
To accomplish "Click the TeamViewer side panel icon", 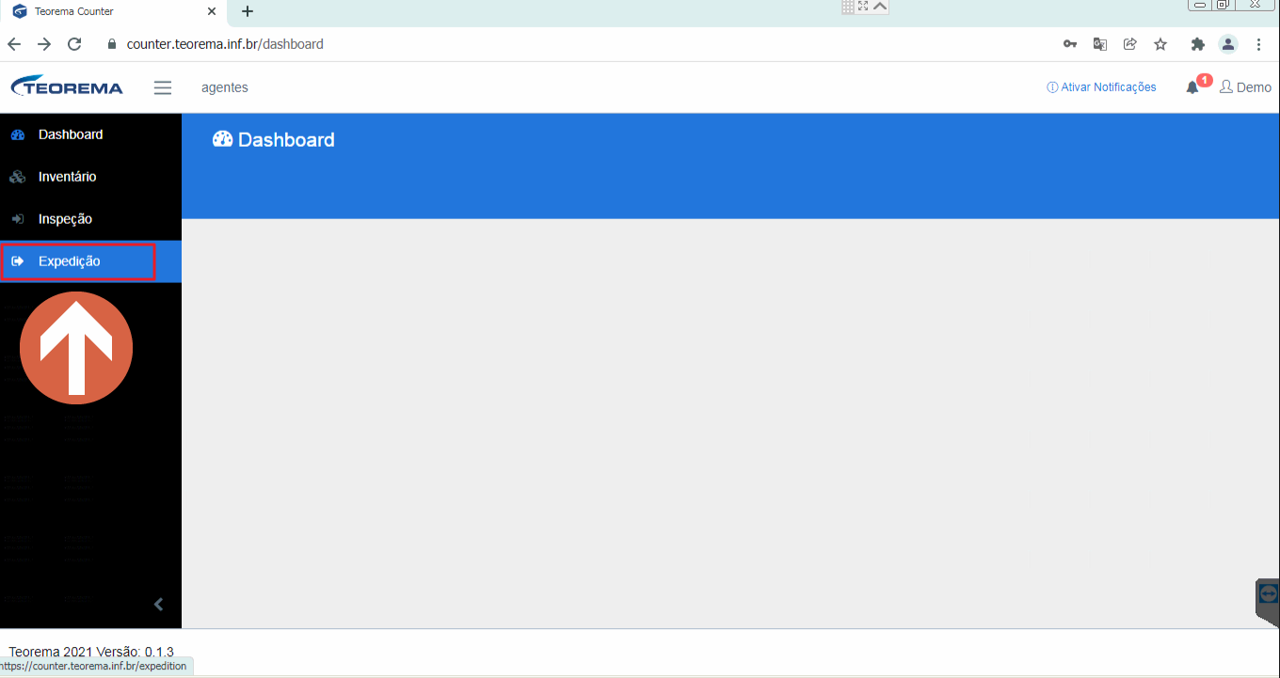I will click(1268, 593).
